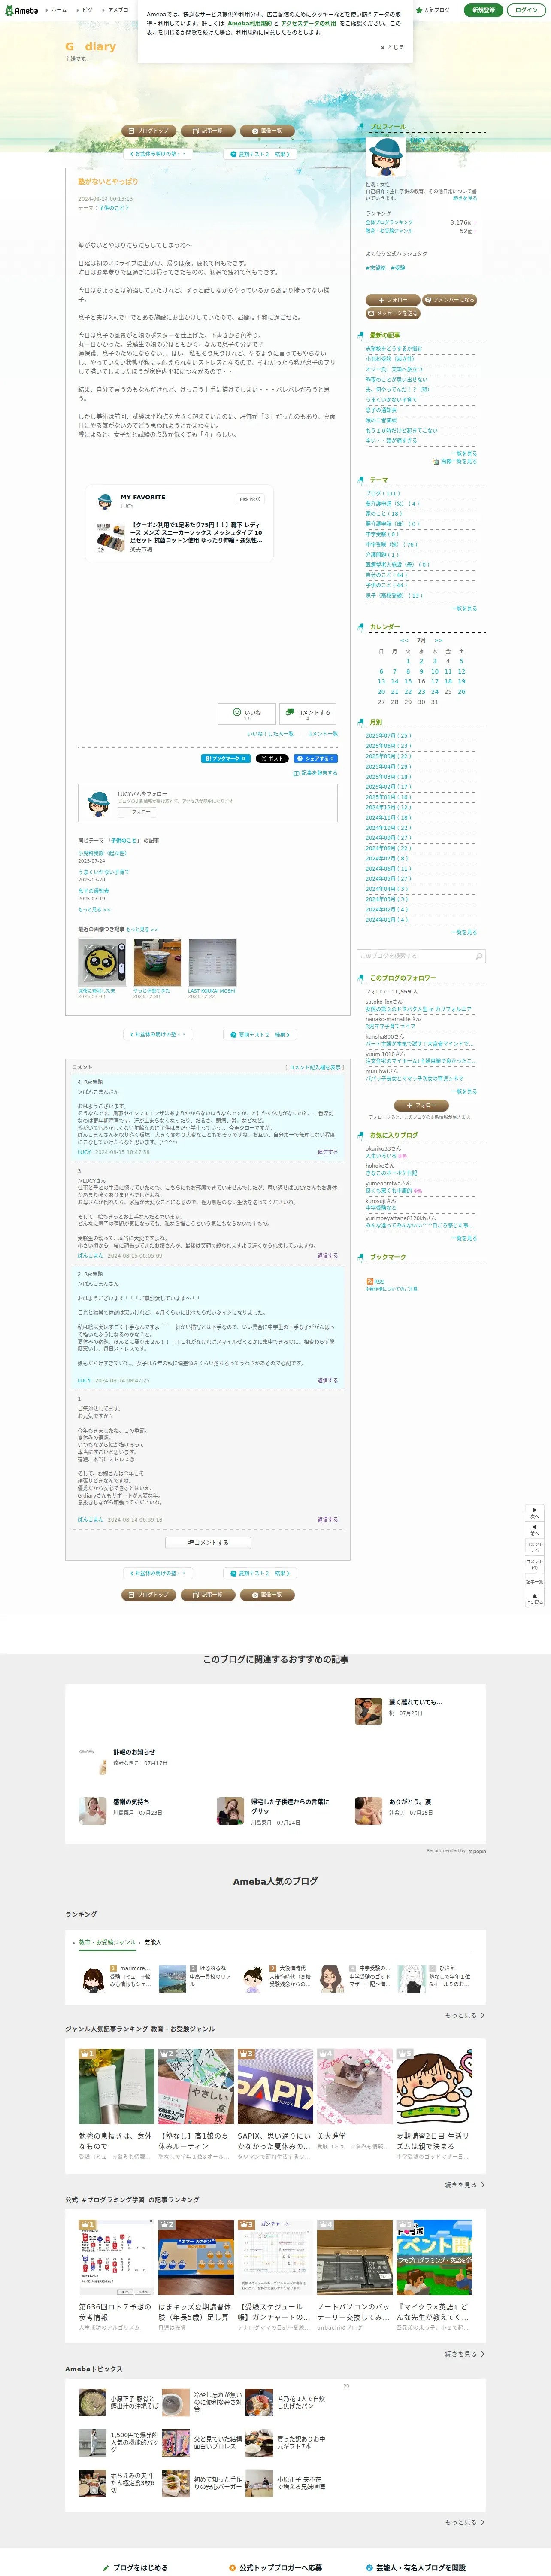Click the X ポスト share button
This screenshot has width=551, height=2576.
point(272,759)
